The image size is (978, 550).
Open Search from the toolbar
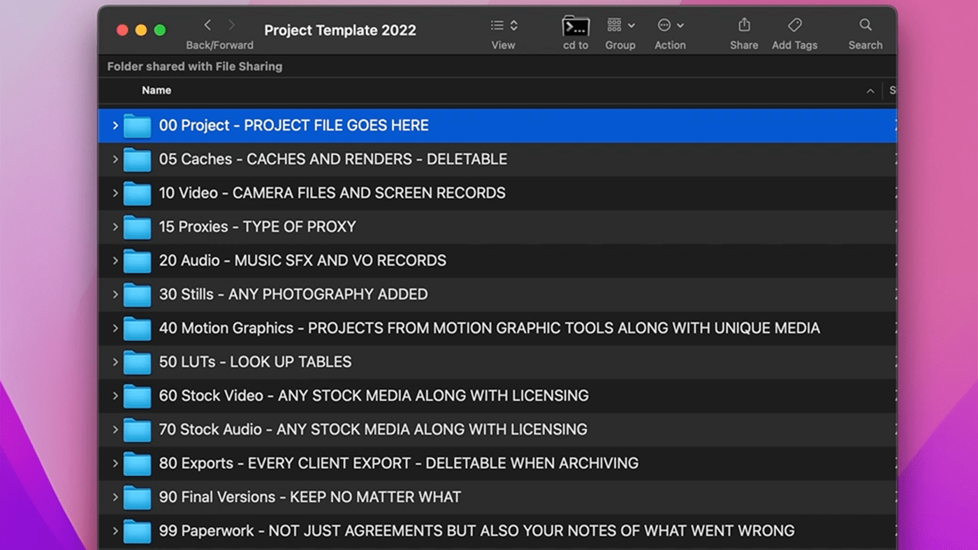865,25
